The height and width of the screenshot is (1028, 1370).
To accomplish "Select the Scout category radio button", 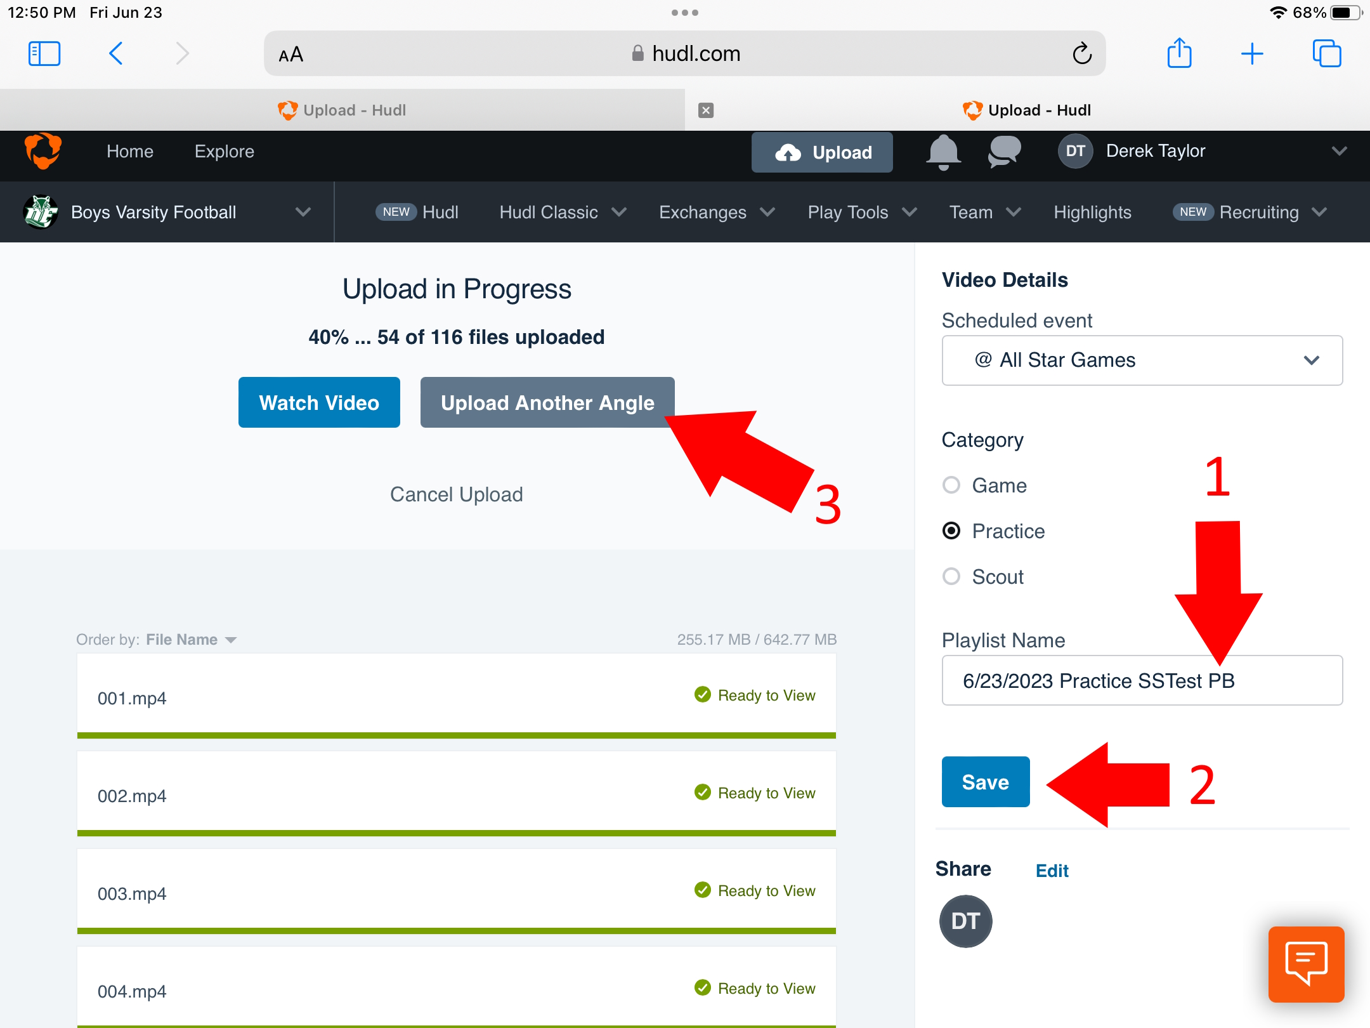I will [x=951, y=577].
